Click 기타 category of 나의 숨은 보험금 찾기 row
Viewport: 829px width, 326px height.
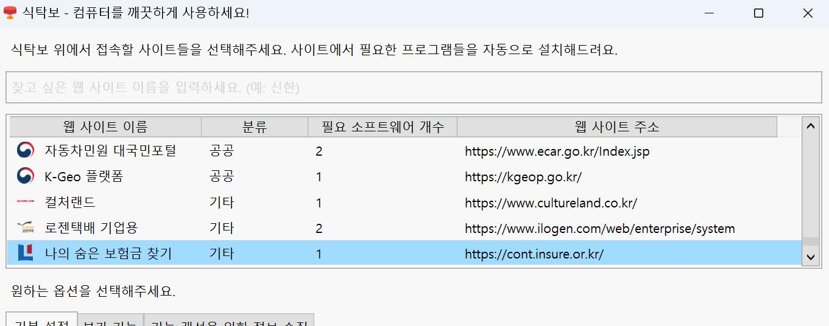[222, 254]
